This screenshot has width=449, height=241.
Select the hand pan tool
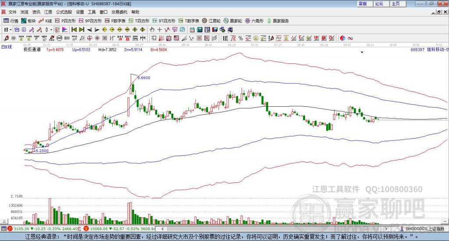pos(152,30)
